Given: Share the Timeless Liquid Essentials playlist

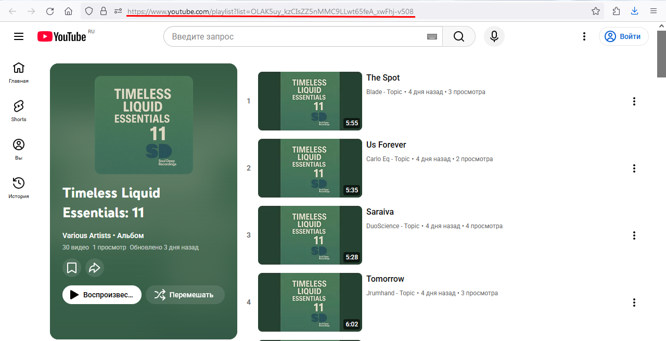Looking at the screenshot, I should tap(95, 268).
